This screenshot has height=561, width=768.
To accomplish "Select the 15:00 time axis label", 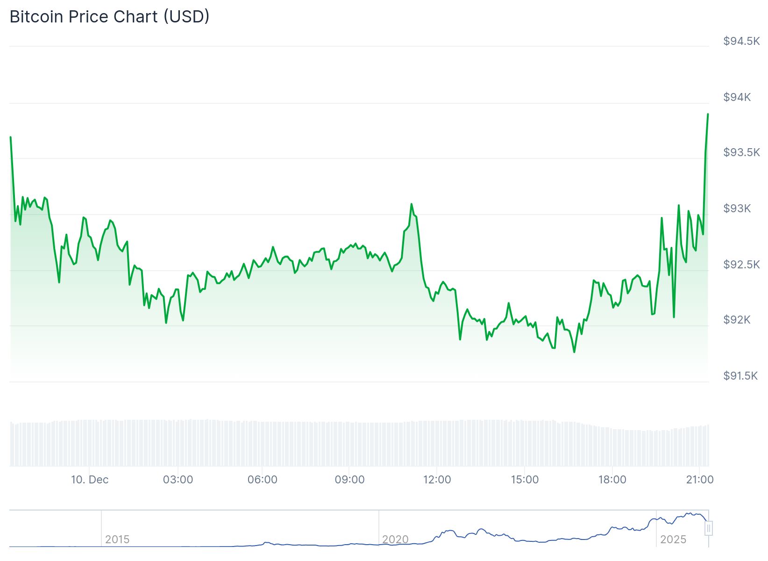I will coord(525,480).
